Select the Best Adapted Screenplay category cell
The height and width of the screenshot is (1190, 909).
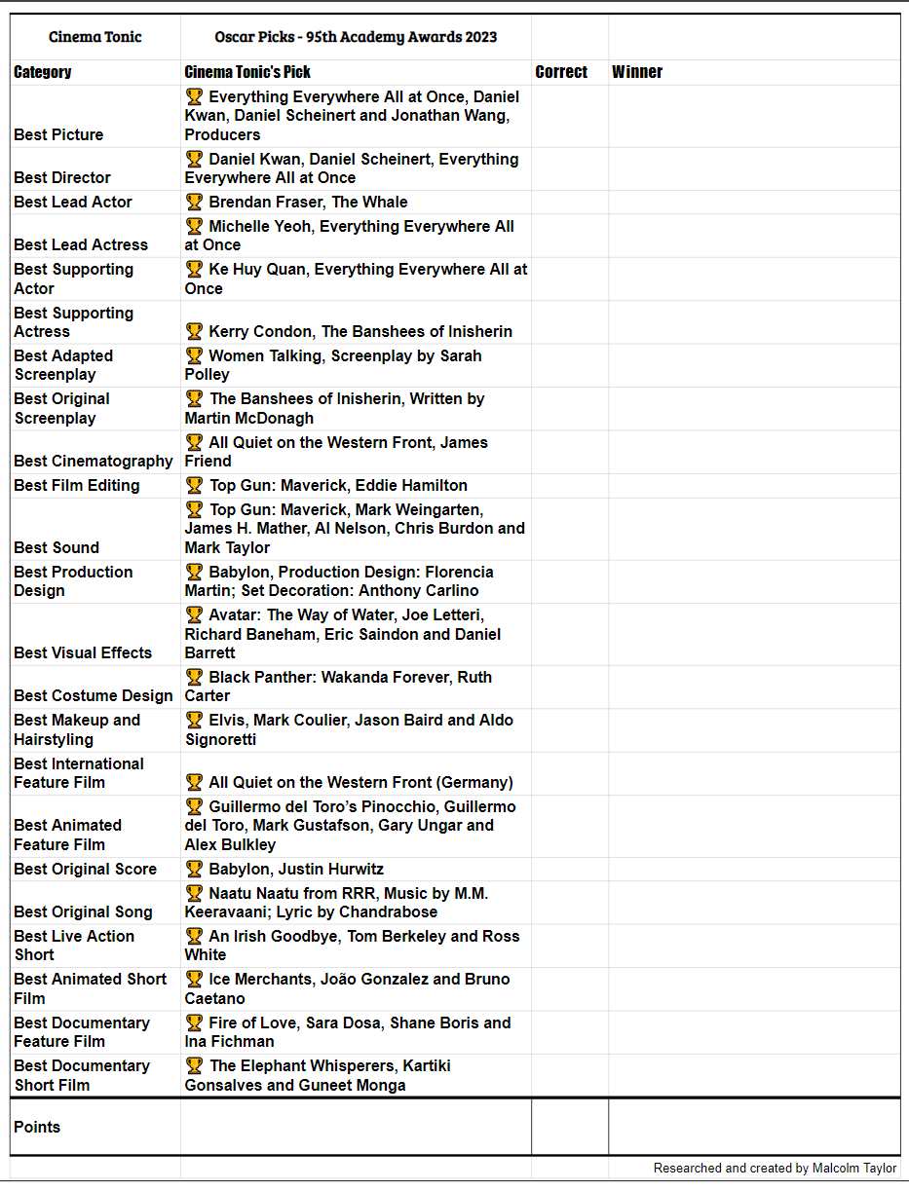[95, 365]
